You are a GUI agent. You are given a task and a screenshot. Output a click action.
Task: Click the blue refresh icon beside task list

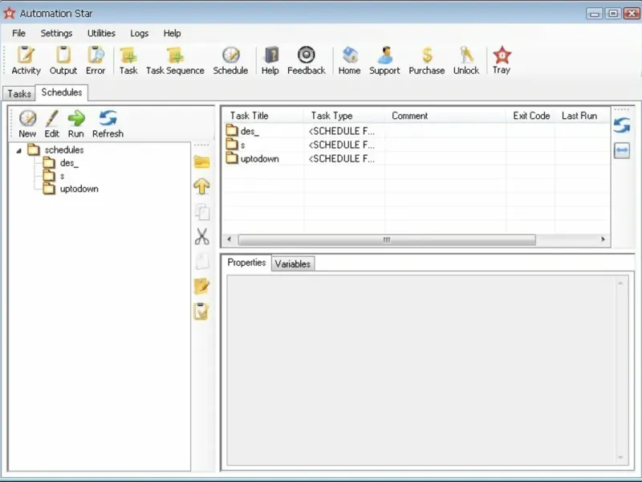pyautogui.click(x=622, y=125)
